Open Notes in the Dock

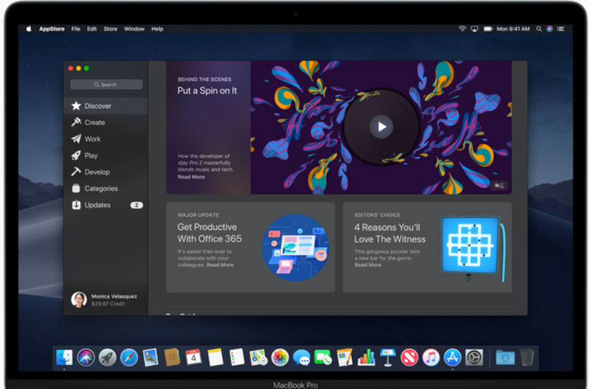(x=215, y=357)
